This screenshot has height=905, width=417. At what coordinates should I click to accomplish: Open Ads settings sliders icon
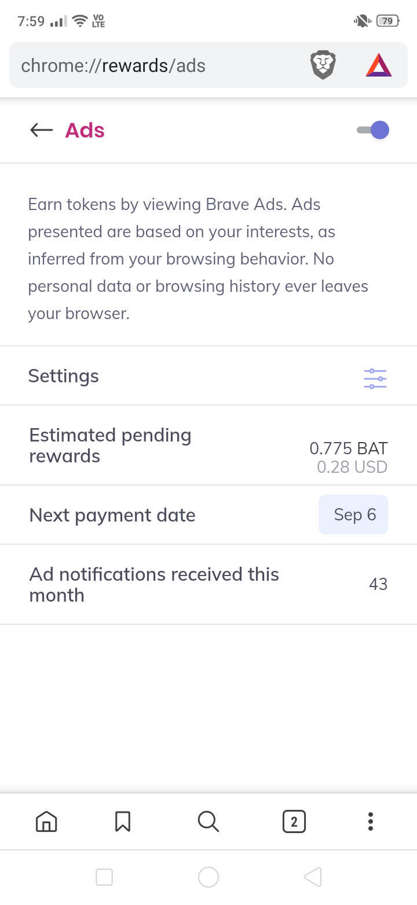375,379
